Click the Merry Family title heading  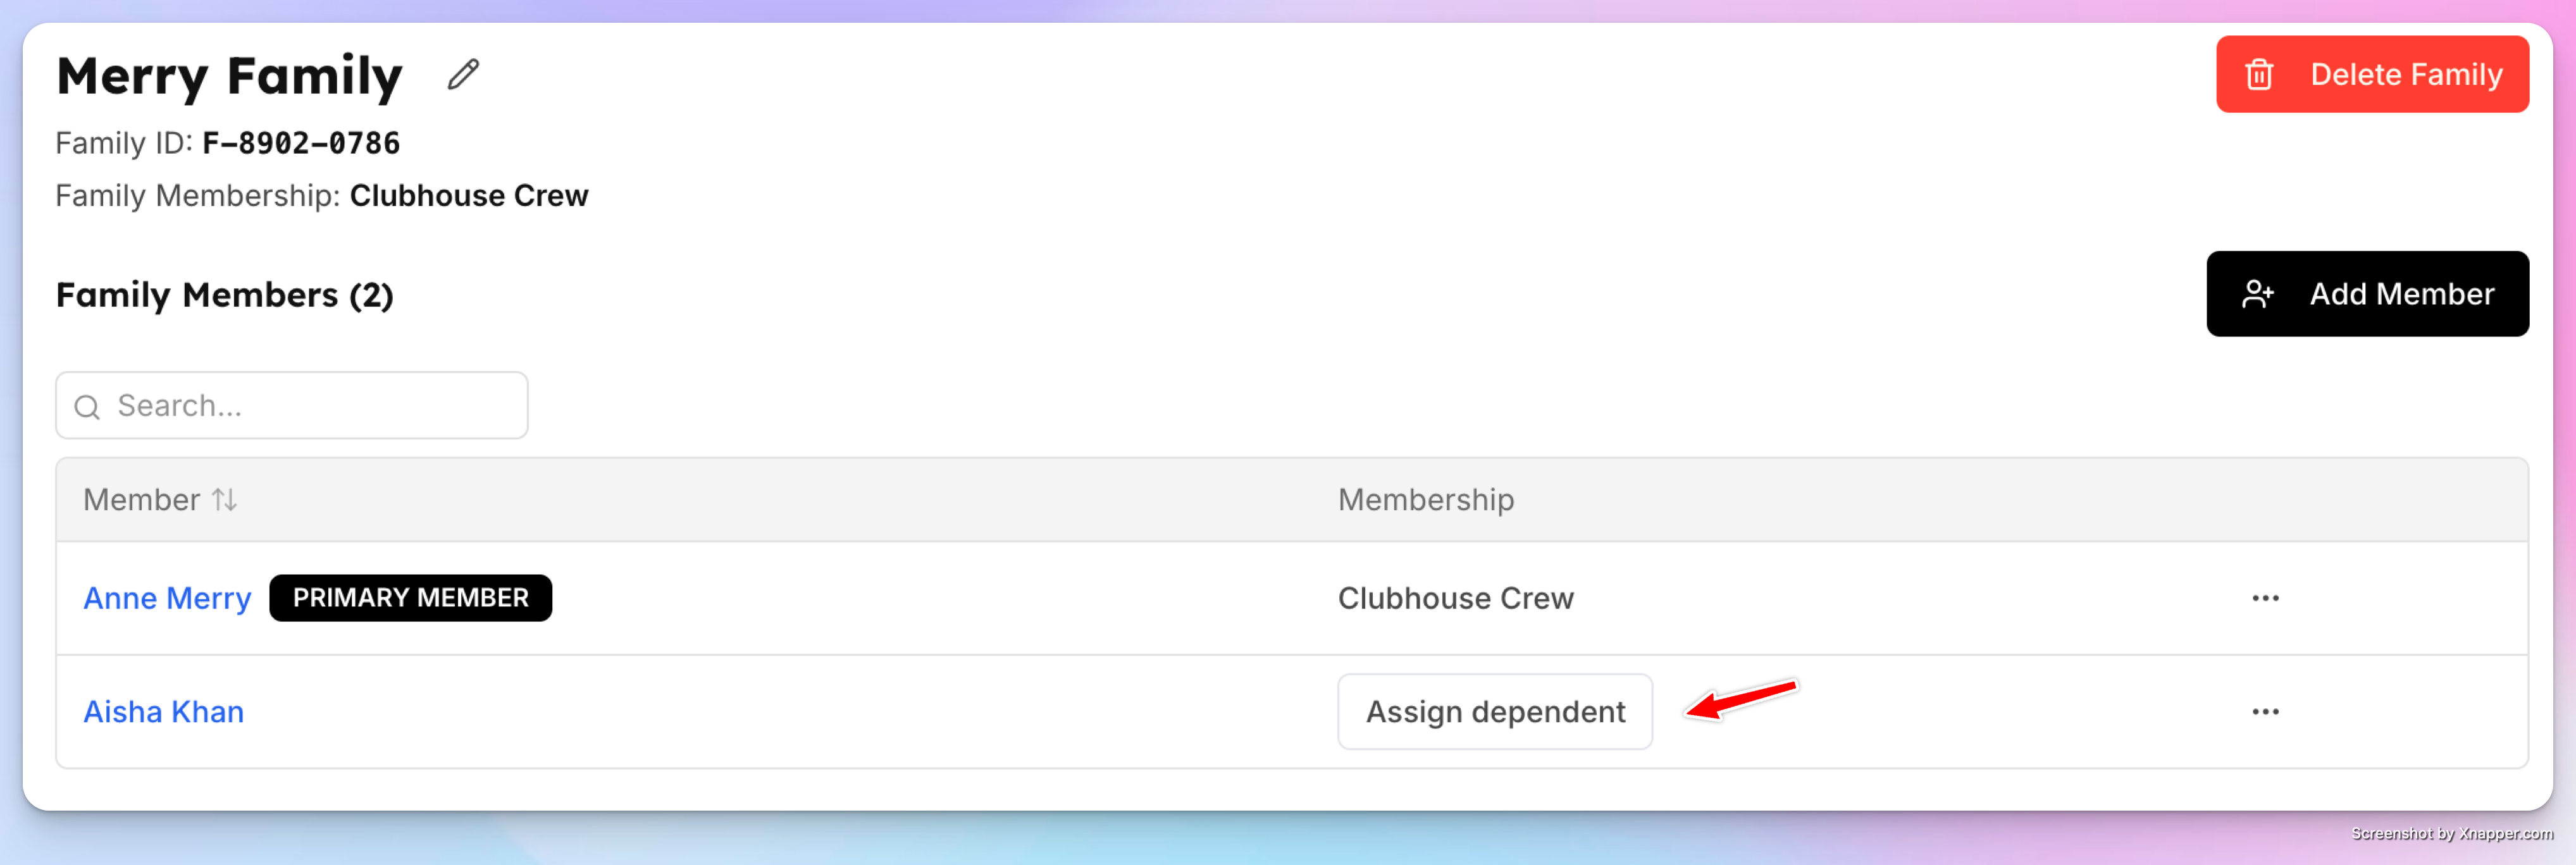229,76
